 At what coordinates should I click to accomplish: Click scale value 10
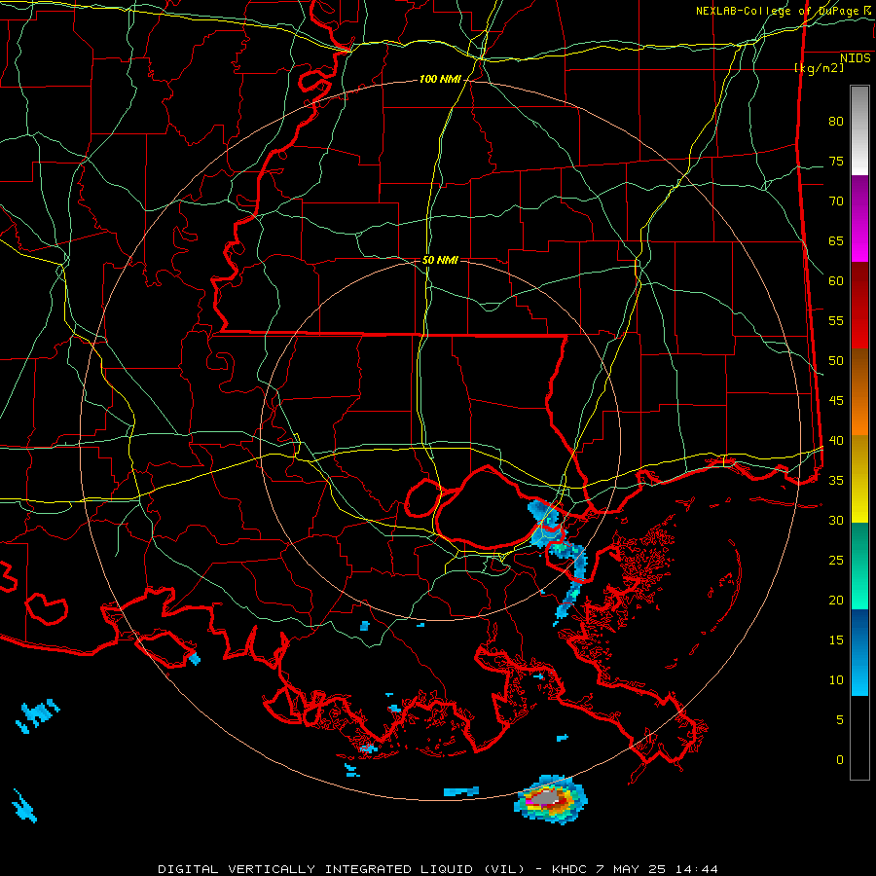pos(836,680)
